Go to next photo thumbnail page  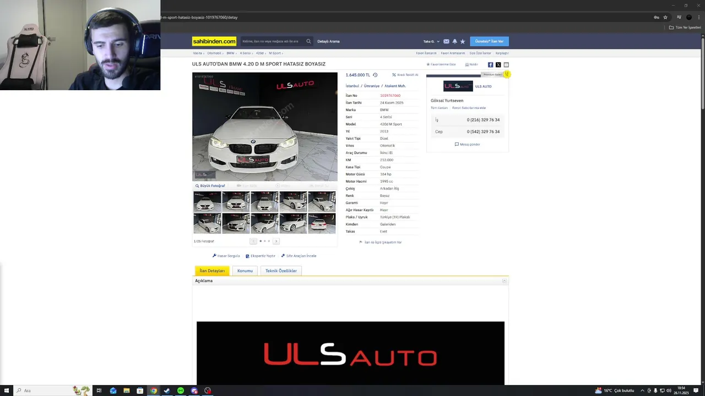click(x=276, y=241)
